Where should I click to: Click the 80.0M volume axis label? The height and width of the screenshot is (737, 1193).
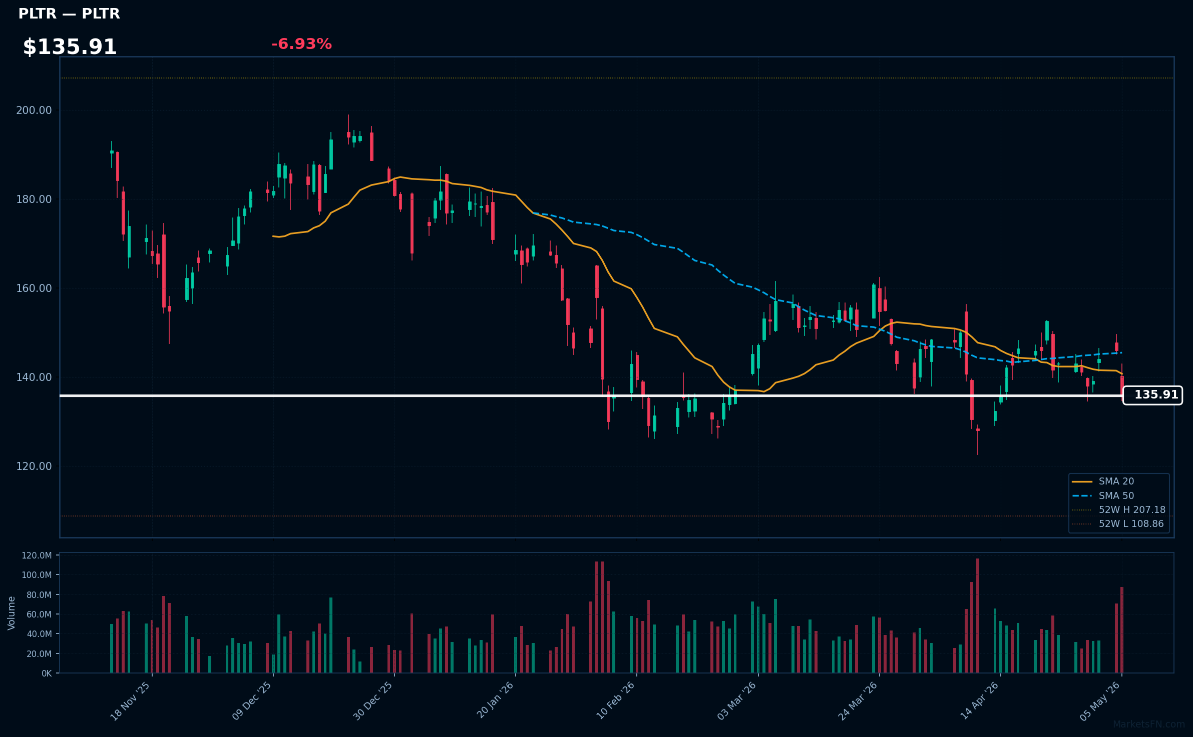pyautogui.click(x=39, y=595)
